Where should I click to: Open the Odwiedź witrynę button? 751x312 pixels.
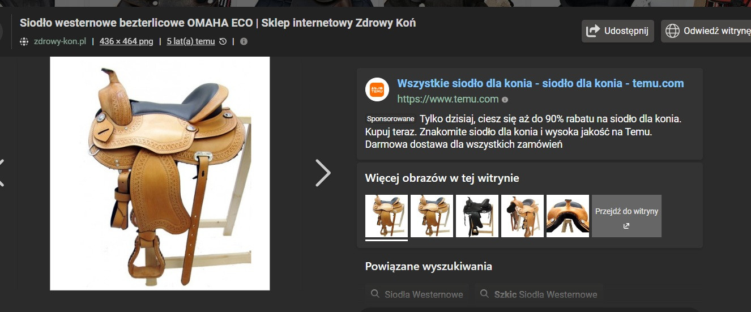(x=707, y=31)
